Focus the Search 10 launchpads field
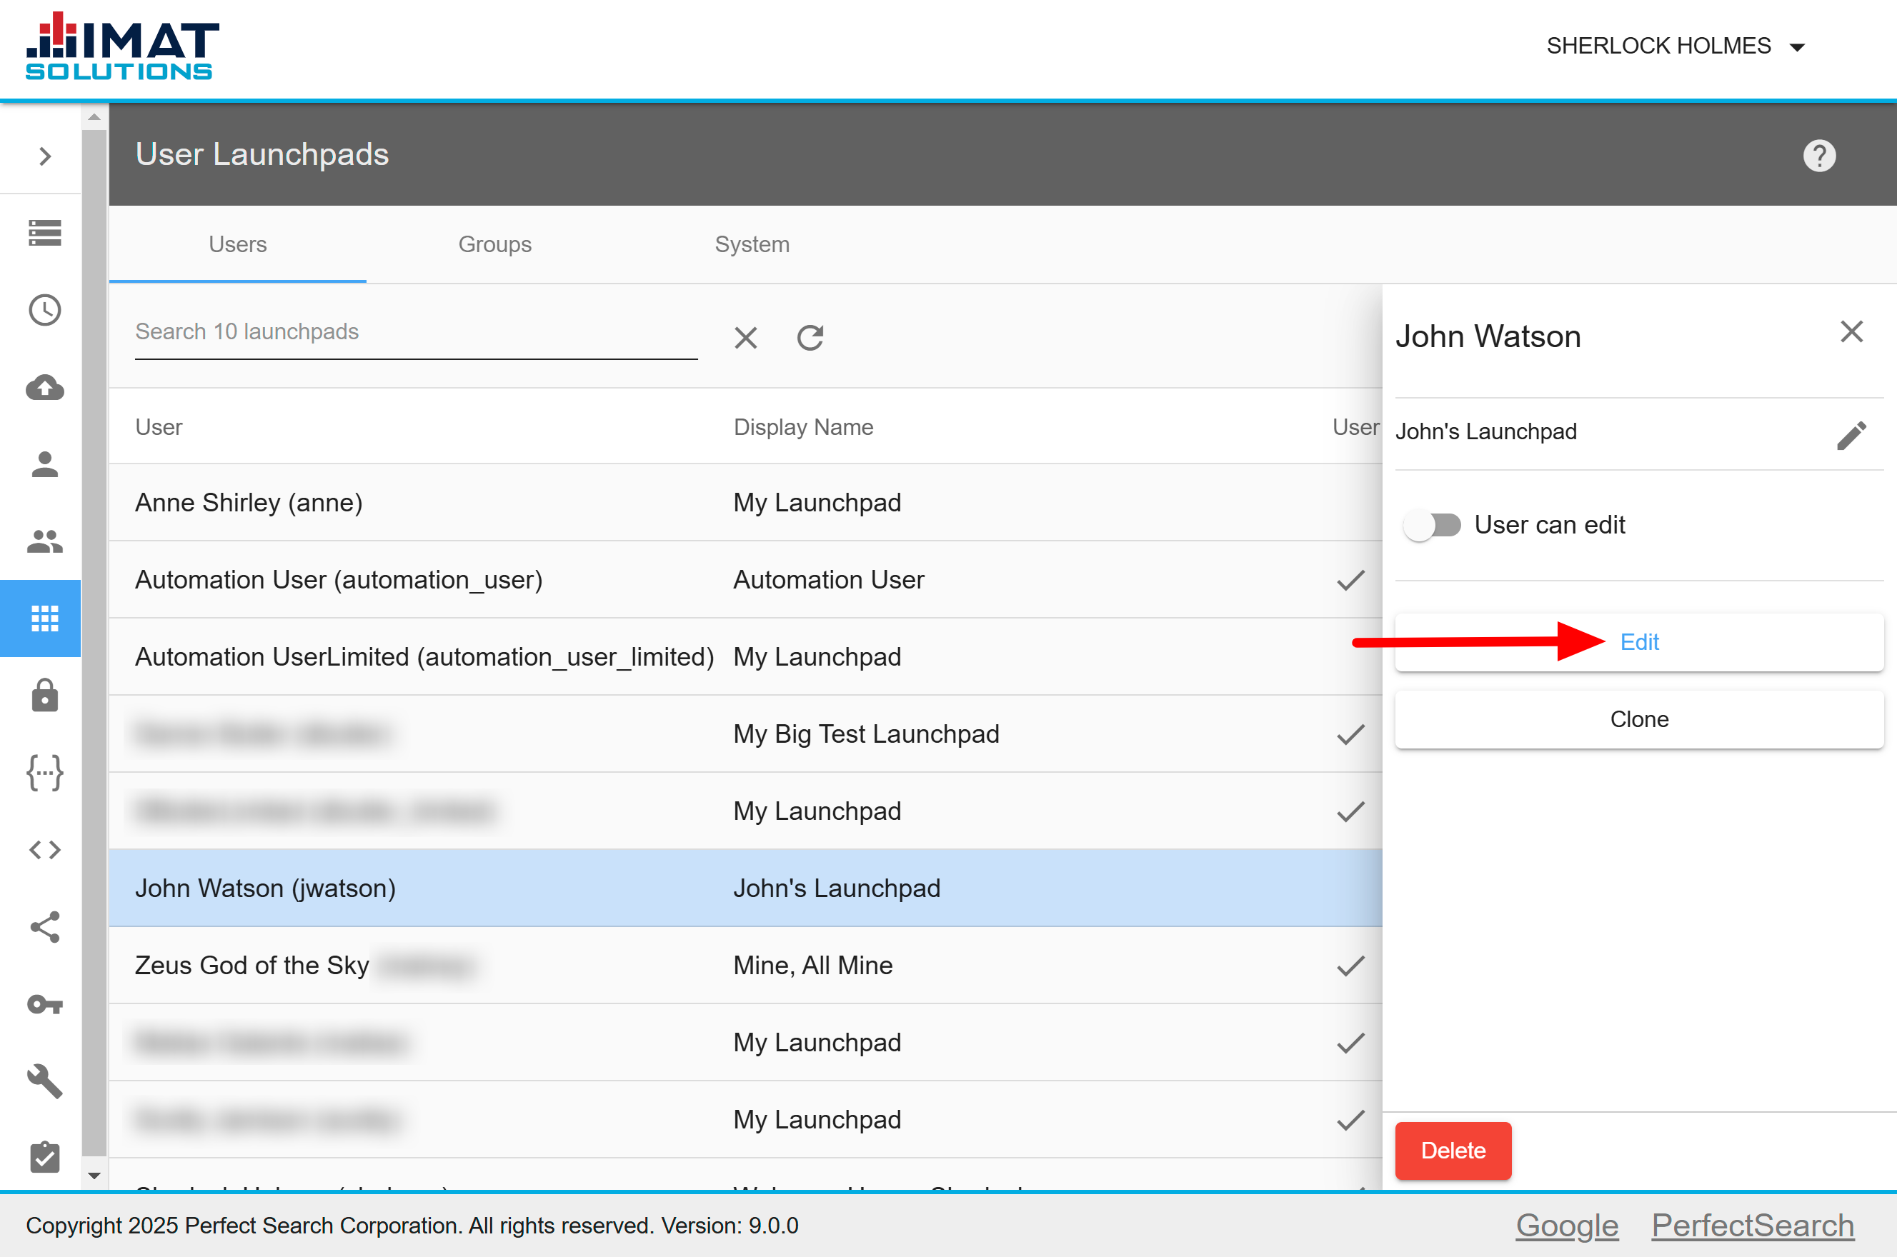The height and width of the screenshot is (1257, 1897). (x=416, y=332)
